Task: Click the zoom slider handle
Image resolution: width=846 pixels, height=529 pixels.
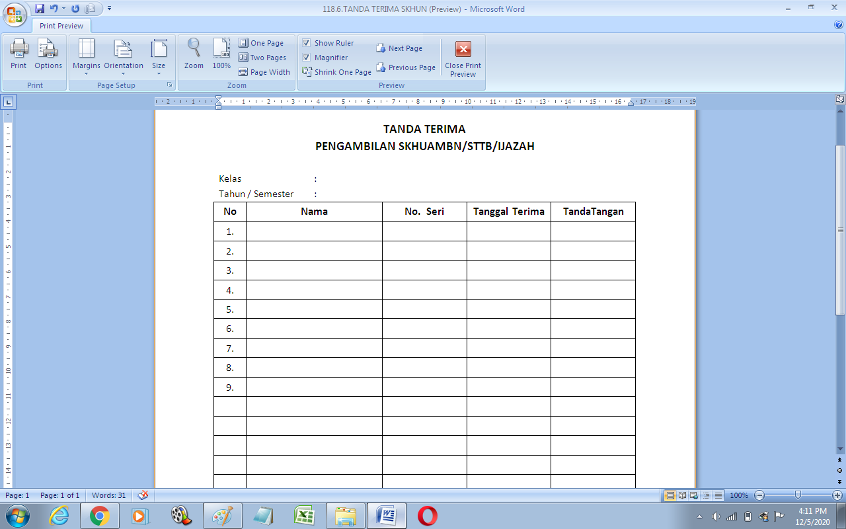Action: 798,495
